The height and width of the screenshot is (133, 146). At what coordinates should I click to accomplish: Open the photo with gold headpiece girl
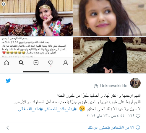point(36,18)
